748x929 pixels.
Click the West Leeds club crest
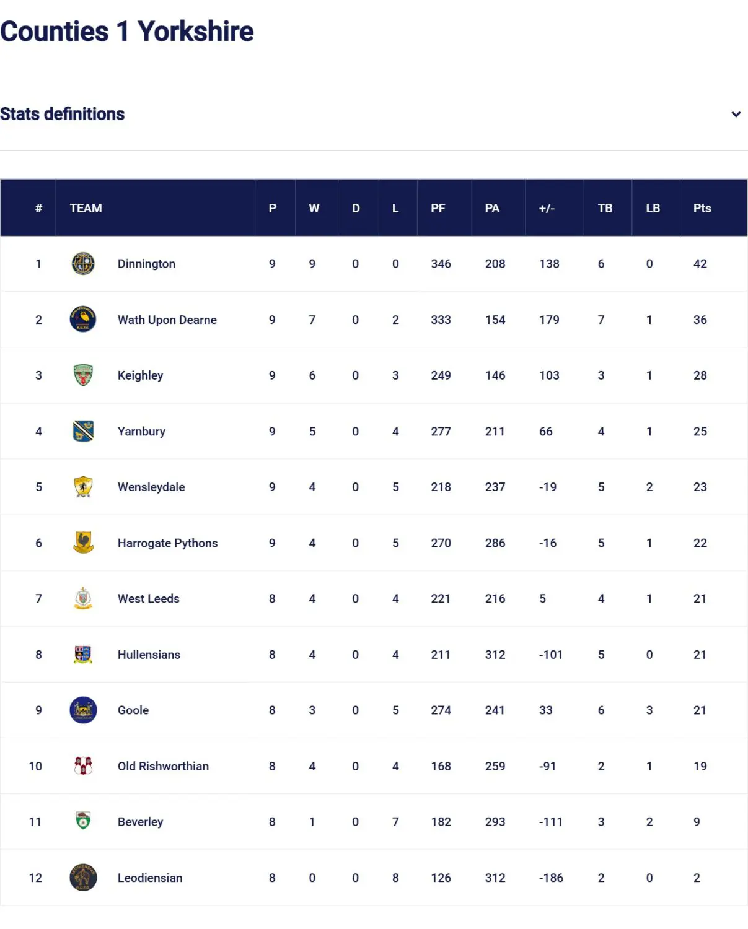(83, 599)
